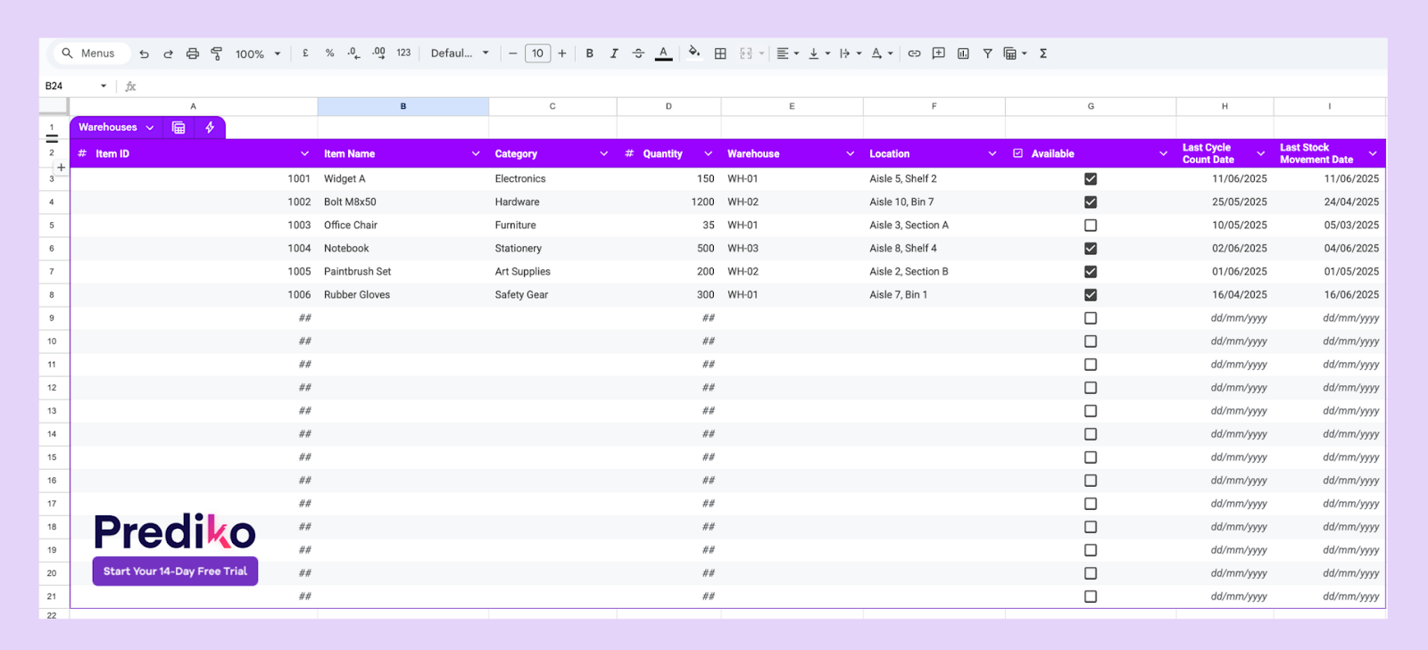1428x650 pixels.
Task: Open the Menus search box
Action: pyautogui.click(x=92, y=53)
